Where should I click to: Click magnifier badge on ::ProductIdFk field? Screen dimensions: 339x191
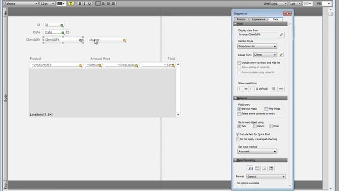(81, 66)
